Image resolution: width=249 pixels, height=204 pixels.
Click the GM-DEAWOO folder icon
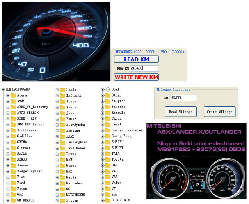click(x=13, y=200)
